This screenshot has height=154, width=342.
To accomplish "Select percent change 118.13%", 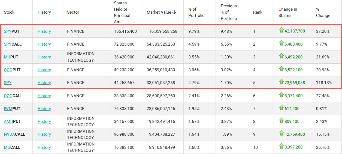I will 324,83.
